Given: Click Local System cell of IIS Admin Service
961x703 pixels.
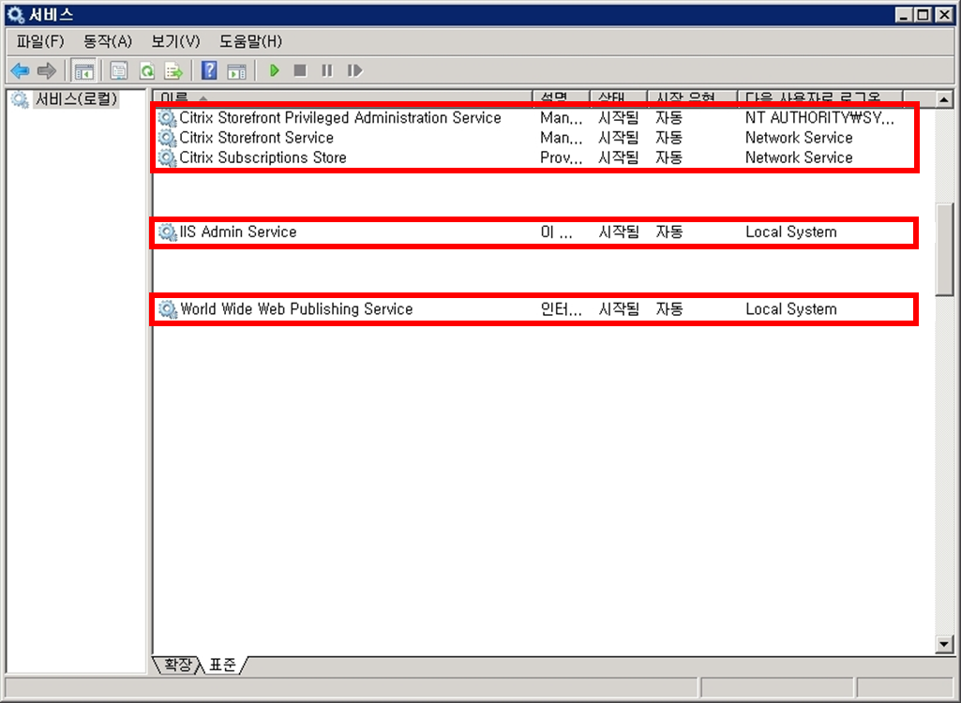Looking at the screenshot, I should [x=790, y=232].
